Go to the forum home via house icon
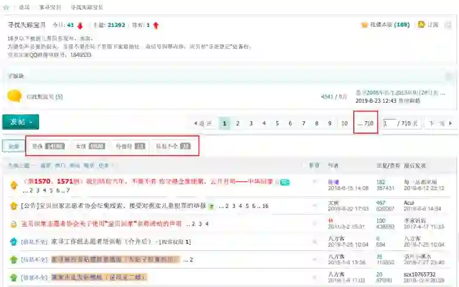This screenshot has height=287, width=459. tap(6, 7)
